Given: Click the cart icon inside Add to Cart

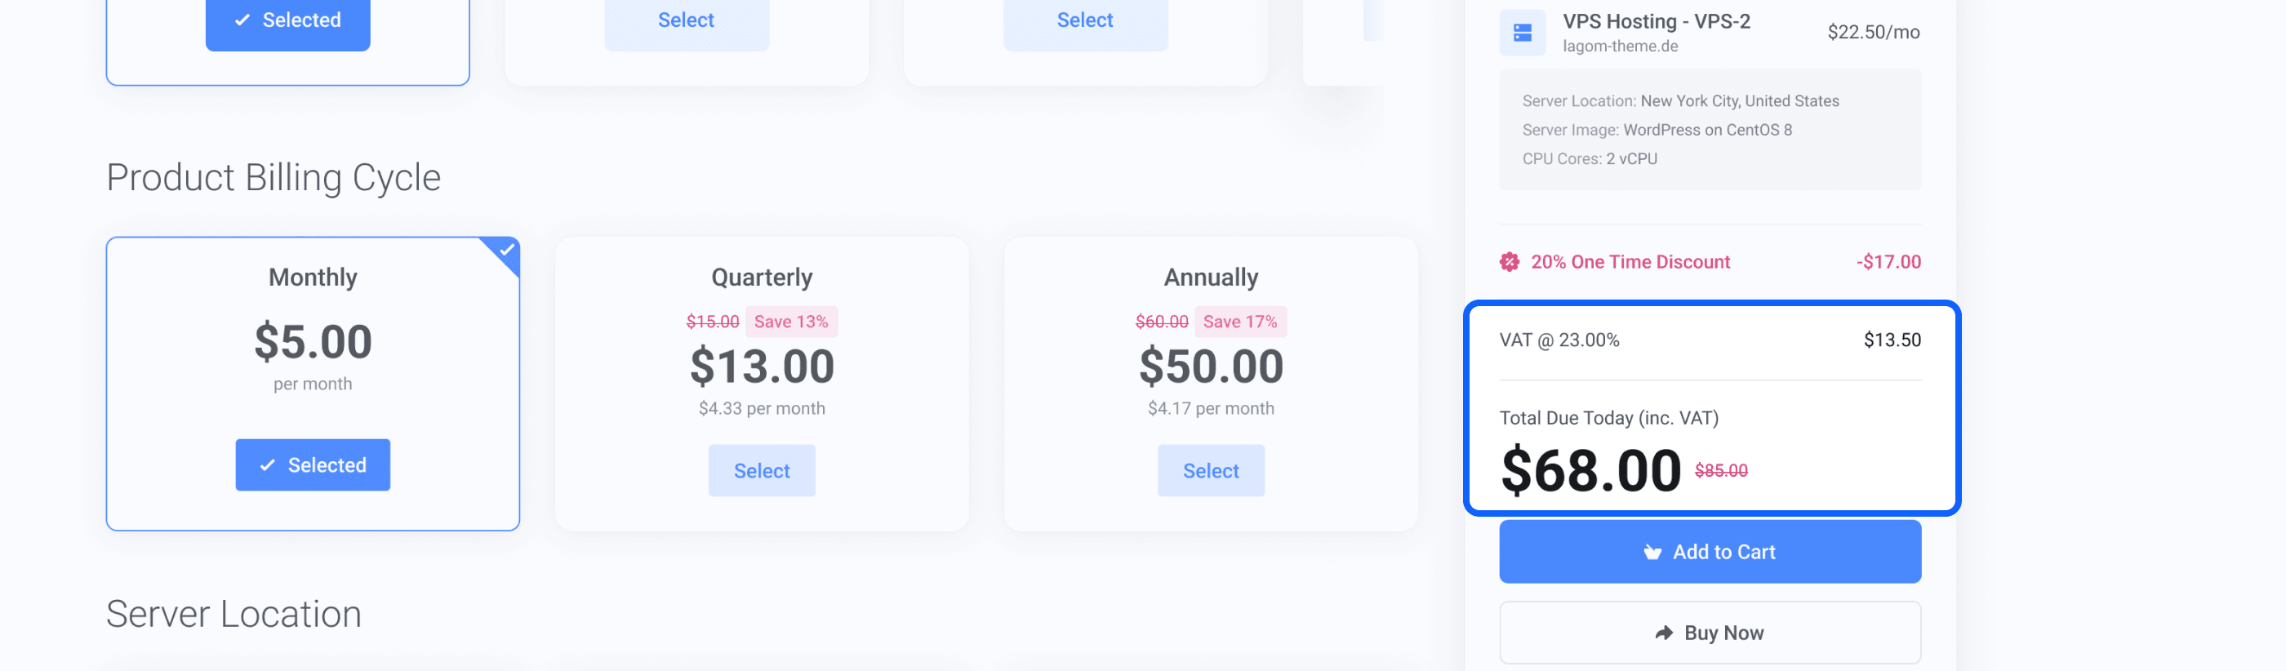Looking at the screenshot, I should pos(1652,551).
